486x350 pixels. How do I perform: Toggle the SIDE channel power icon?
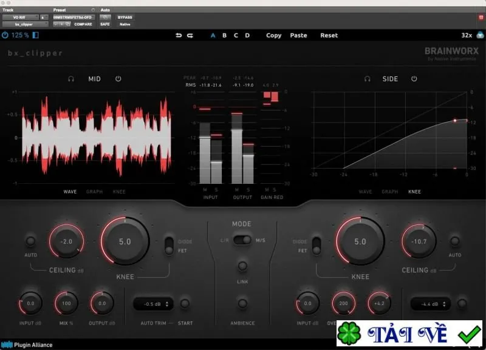(414, 79)
